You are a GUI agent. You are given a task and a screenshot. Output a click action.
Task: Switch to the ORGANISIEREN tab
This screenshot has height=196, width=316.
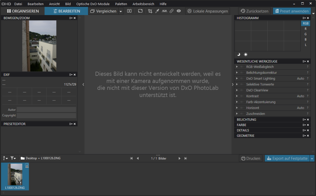point(23,11)
